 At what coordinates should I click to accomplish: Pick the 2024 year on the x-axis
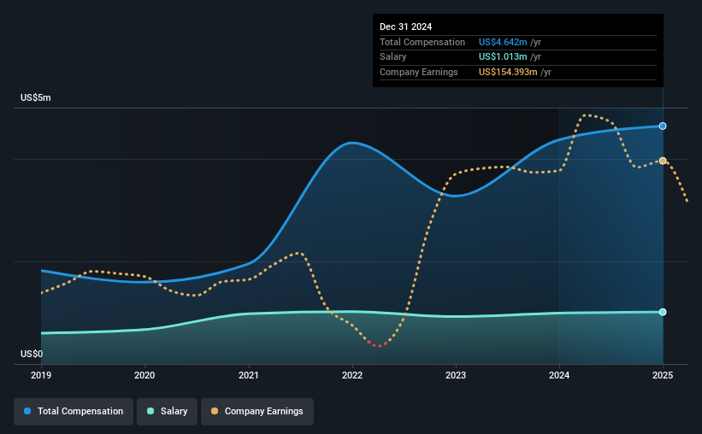(x=559, y=375)
